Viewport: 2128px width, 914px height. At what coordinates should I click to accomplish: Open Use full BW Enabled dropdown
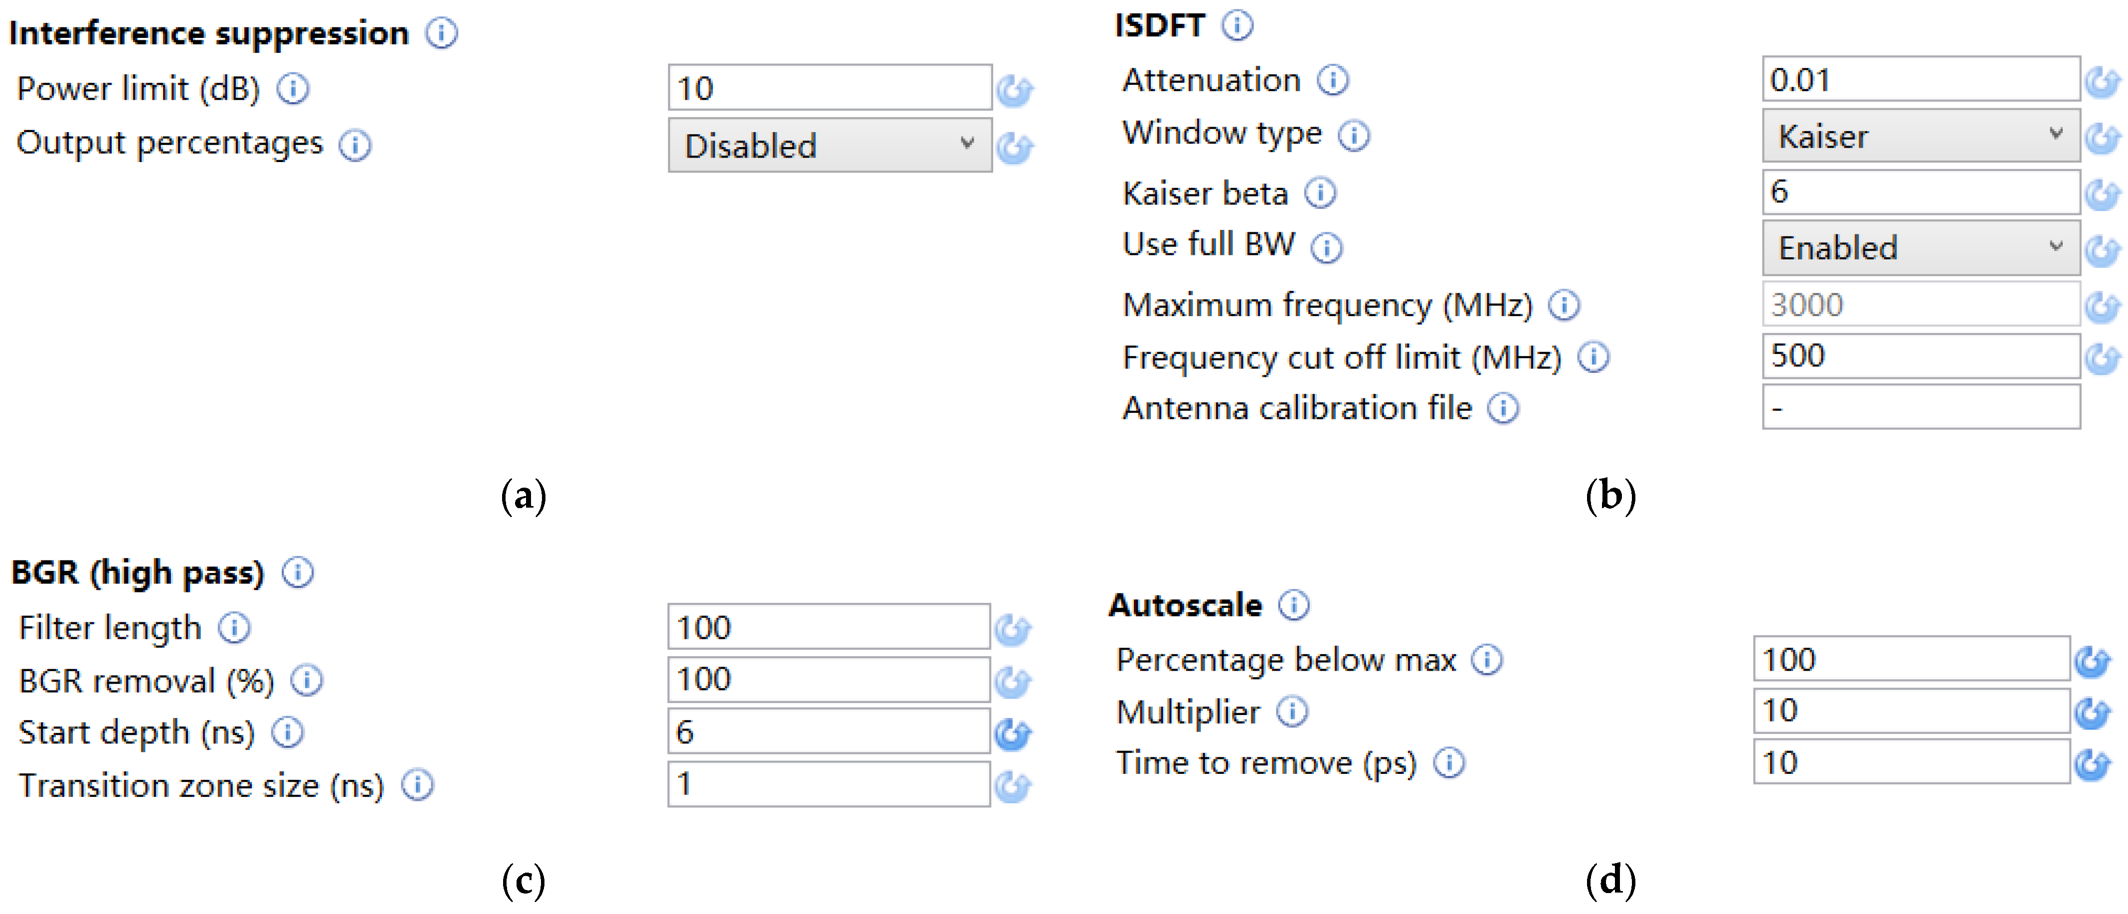1920,248
